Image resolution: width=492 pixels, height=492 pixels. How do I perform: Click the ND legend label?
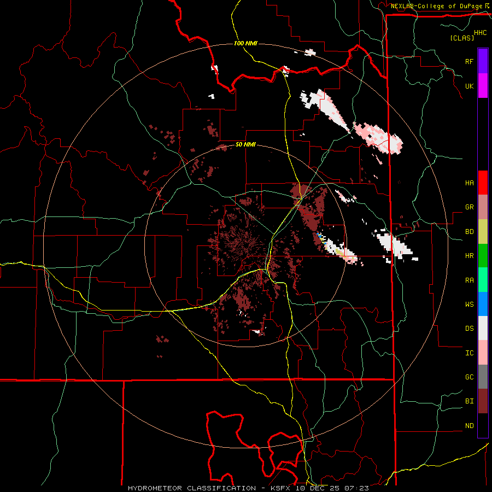pos(469,426)
